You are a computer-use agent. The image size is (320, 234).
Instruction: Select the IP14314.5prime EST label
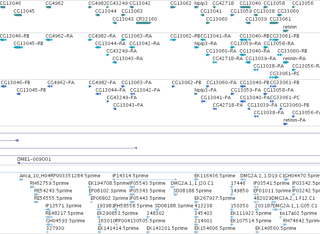click(130, 176)
